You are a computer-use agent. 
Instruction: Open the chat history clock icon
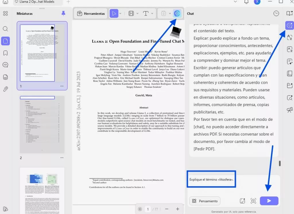click(276, 13)
